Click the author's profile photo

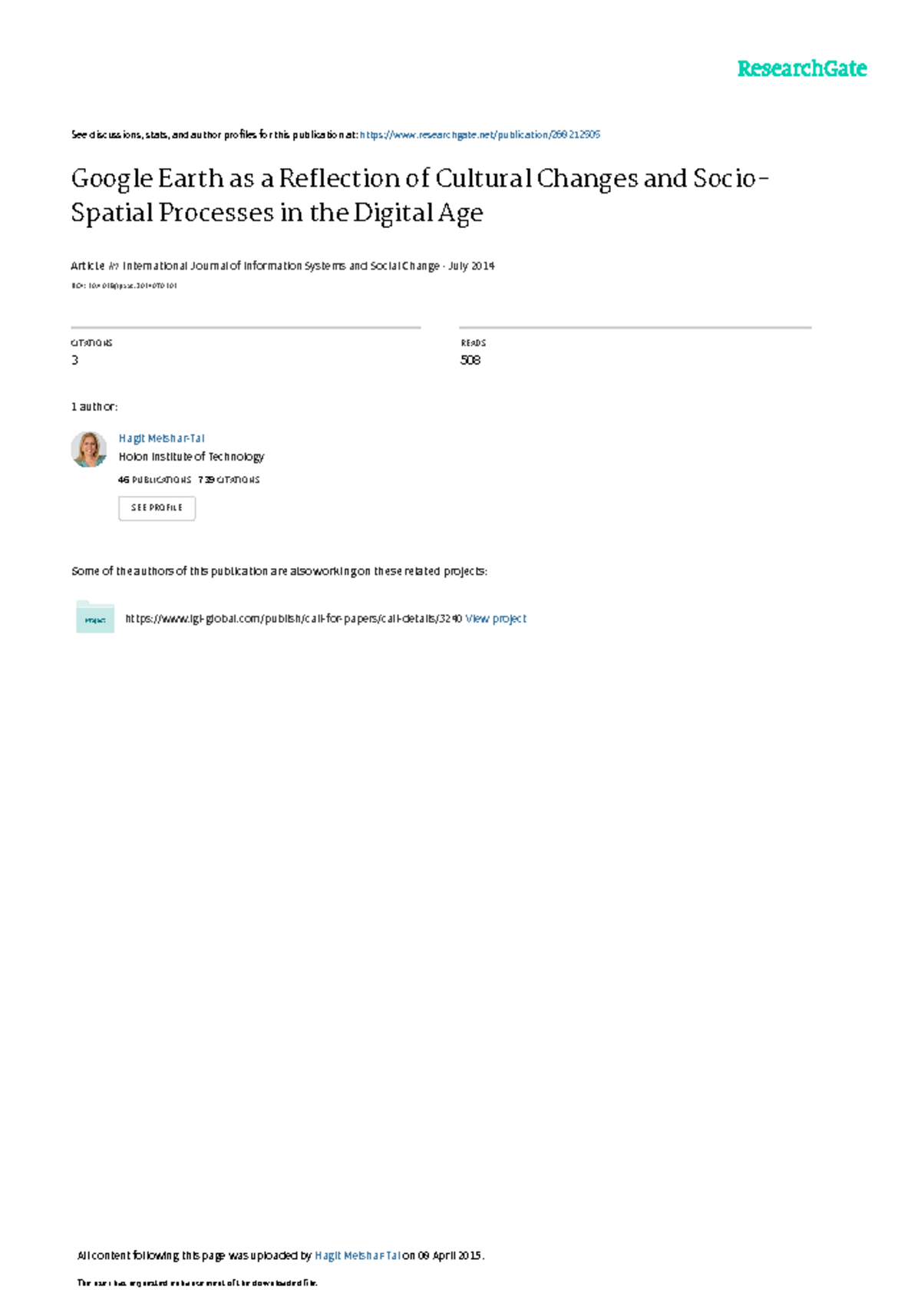[89, 449]
